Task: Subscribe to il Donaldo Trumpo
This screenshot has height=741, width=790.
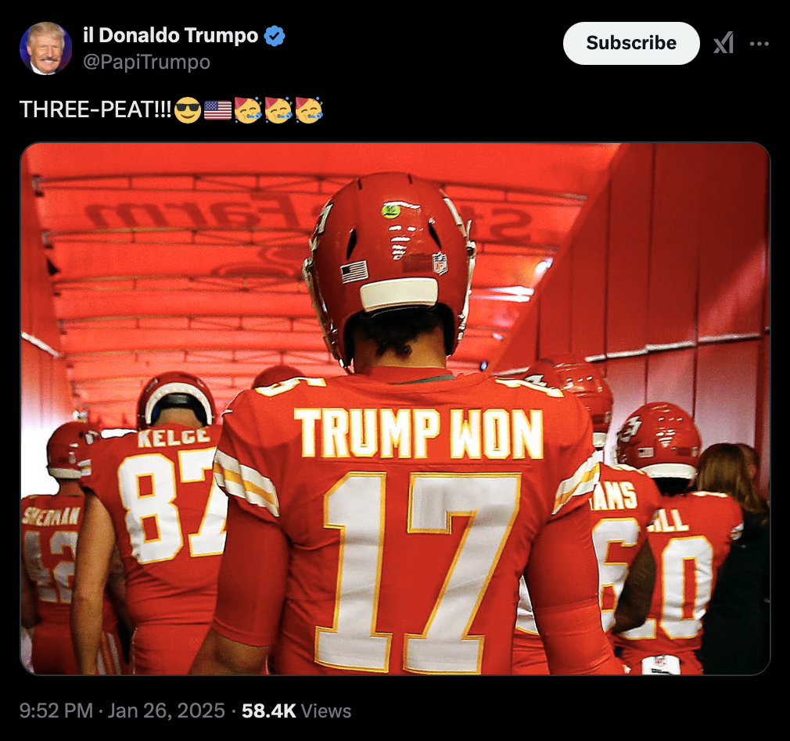Action: pyautogui.click(x=631, y=43)
